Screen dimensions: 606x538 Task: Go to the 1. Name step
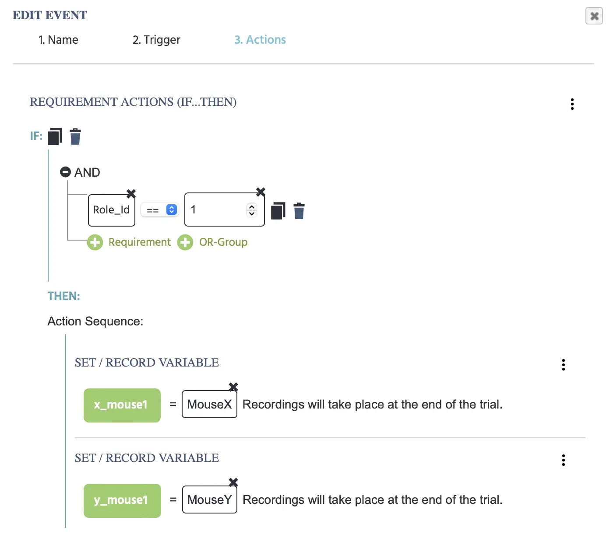[58, 40]
